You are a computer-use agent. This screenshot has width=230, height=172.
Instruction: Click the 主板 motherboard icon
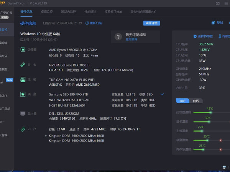(23, 80)
